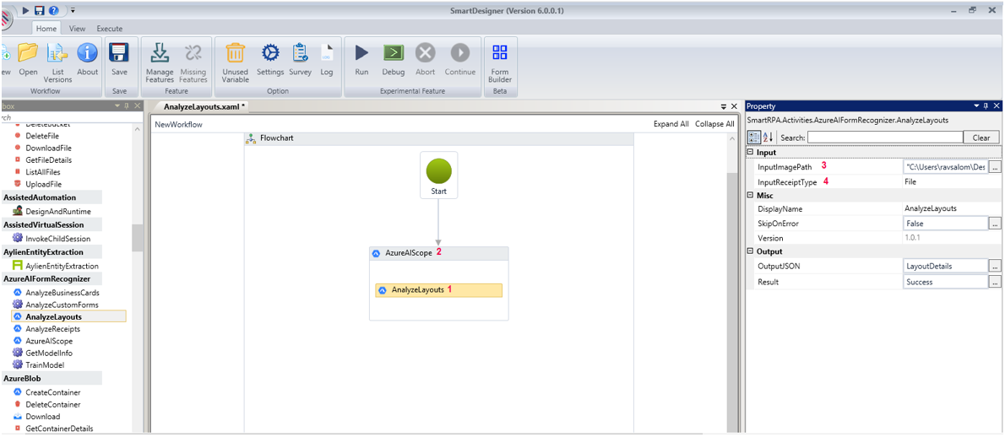Open the Unused Variable cleanup tool
The width and height of the screenshot is (1005, 437).
pos(235,54)
